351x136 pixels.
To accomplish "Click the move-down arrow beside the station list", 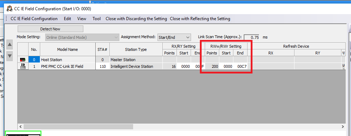I will pyautogui.click(x=10, y=56).
